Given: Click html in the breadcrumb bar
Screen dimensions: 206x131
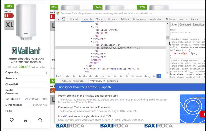Looking at the screenshot, I should (x=58, y=76).
